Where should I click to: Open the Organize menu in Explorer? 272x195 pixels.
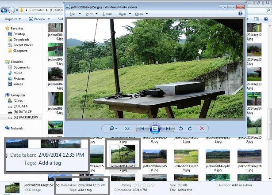pyautogui.click(x=13, y=19)
